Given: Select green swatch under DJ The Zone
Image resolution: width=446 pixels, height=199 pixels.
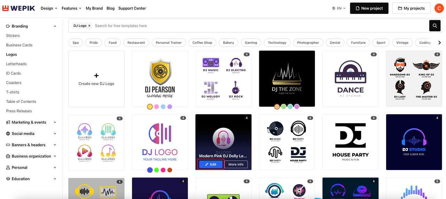Looking at the screenshot, I should tap(284, 107).
